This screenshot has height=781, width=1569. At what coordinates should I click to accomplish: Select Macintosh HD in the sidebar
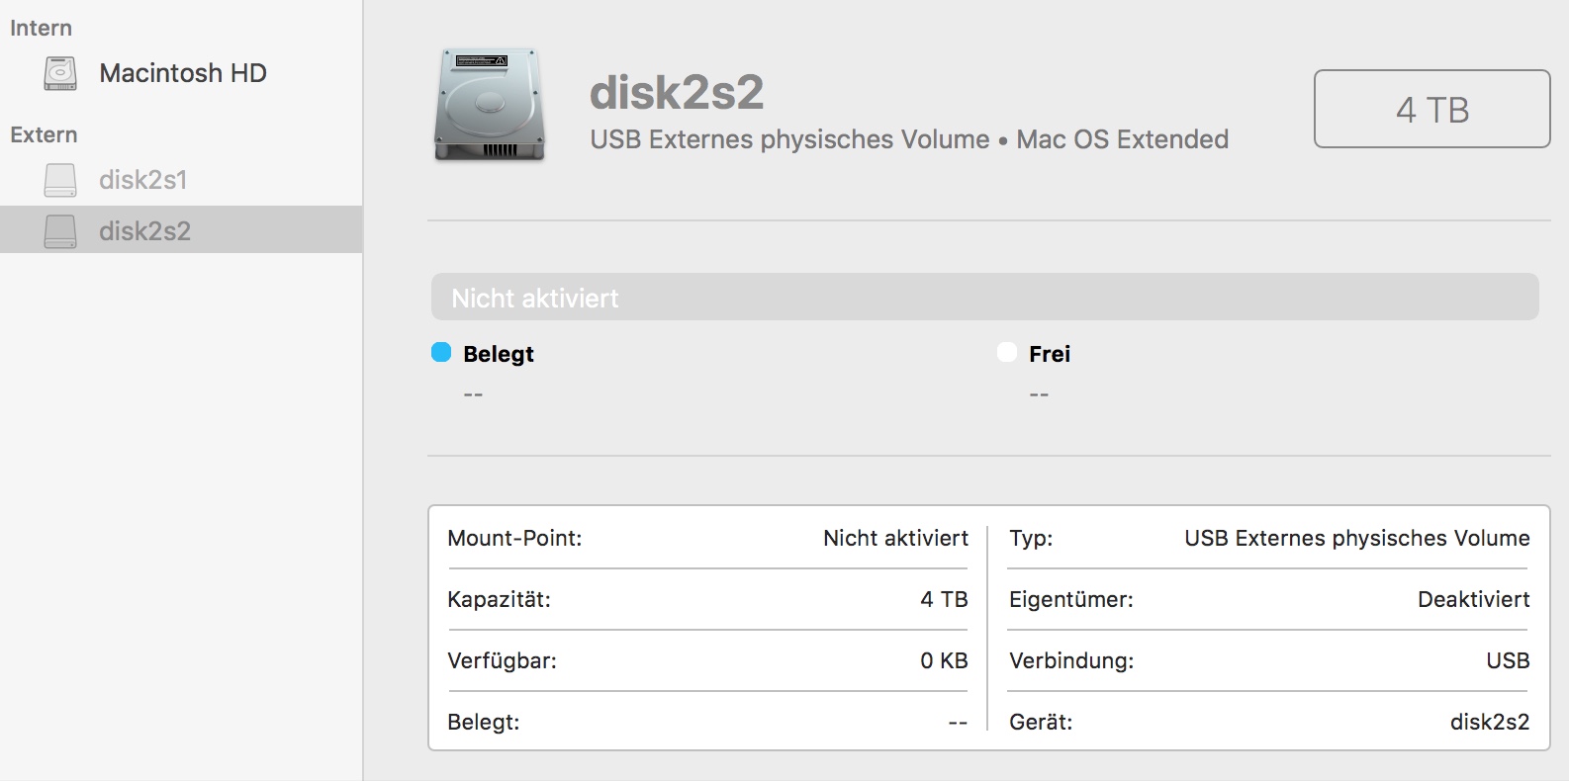pyautogui.click(x=183, y=74)
